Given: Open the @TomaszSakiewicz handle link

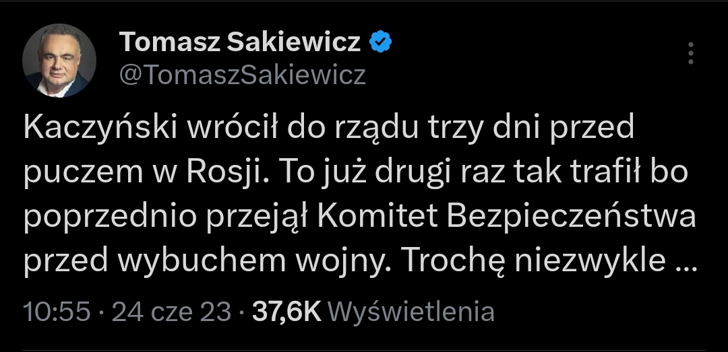Looking at the screenshot, I should (x=243, y=75).
